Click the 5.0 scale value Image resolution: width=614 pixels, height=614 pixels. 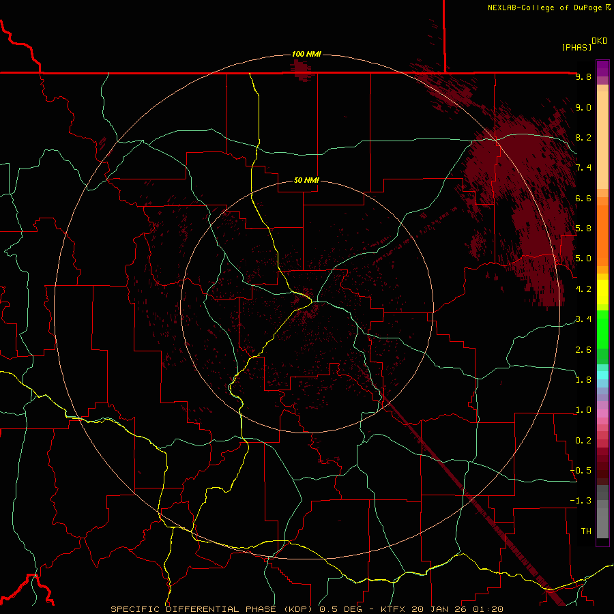pos(583,259)
